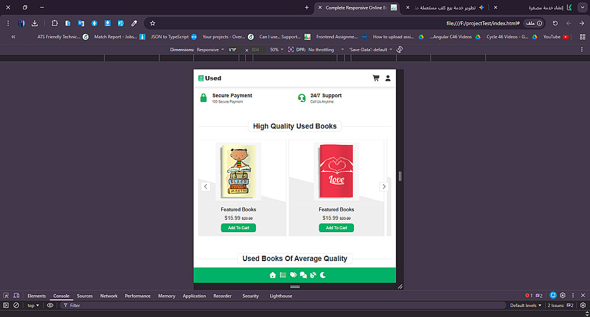Open the extensions puzzle icon in the browser toolbar
590x317 pixels.
point(54,24)
